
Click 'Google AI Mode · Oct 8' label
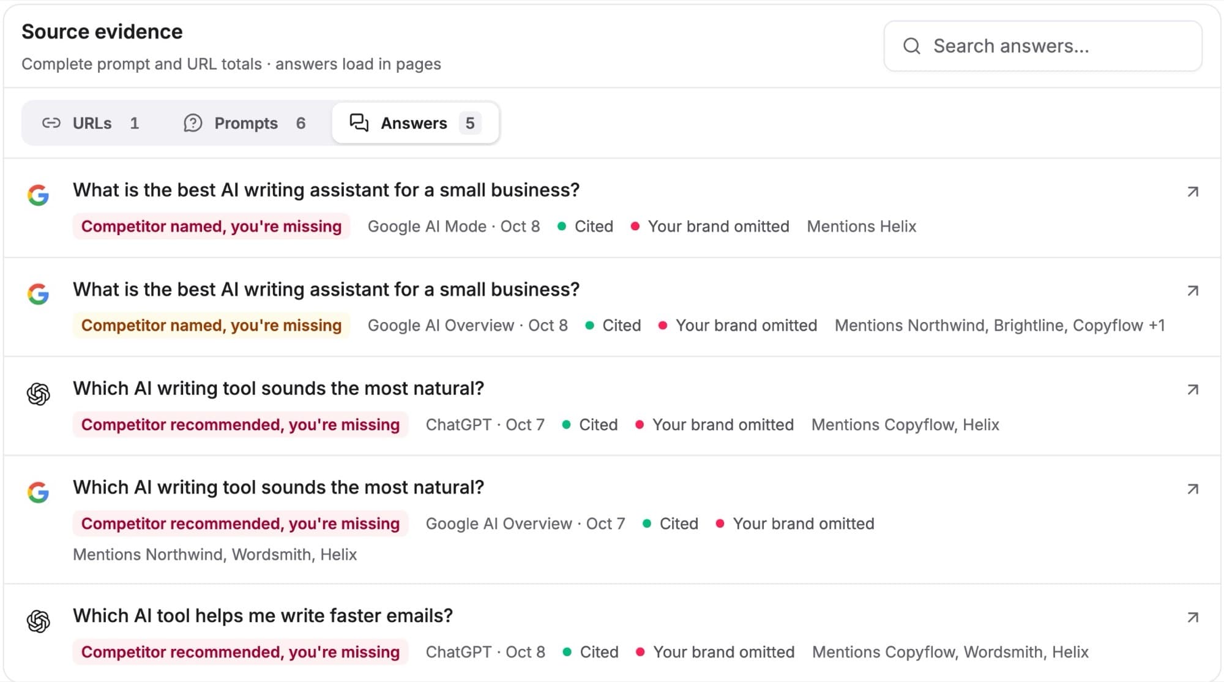pos(453,227)
